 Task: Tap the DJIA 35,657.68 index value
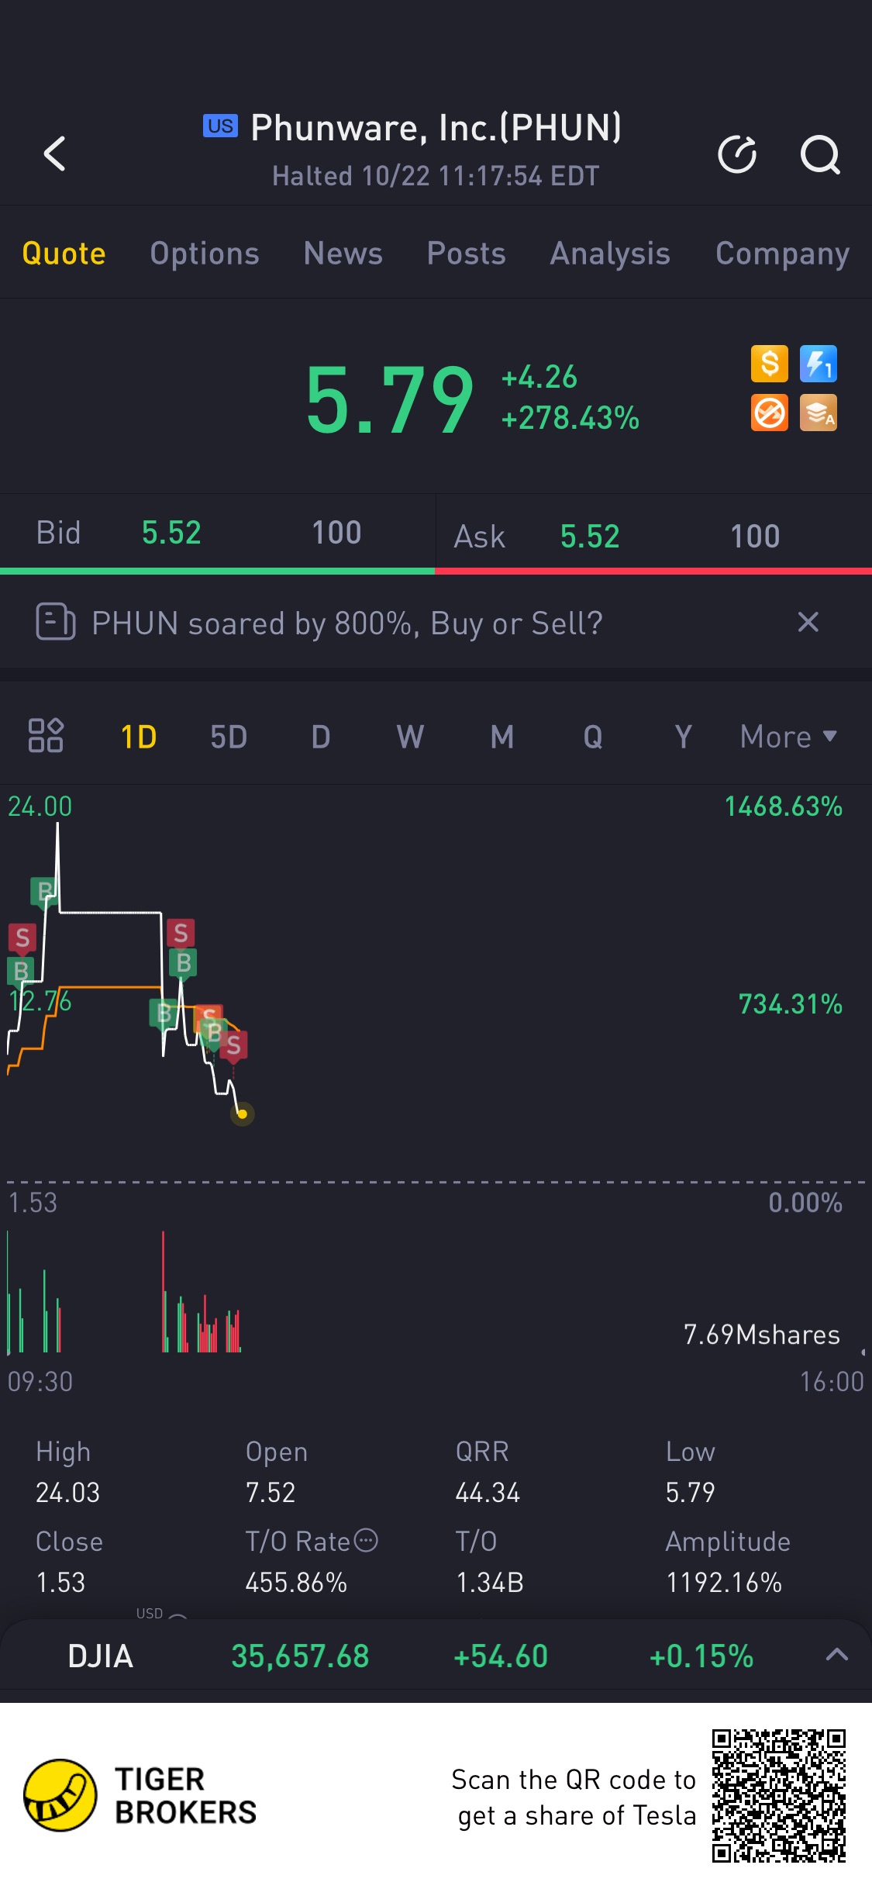(x=300, y=1656)
